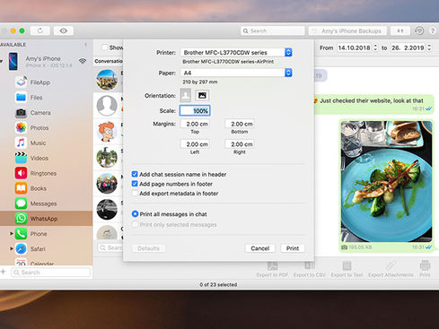Click the Right margin field

pyautogui.click(x=240, y=144)
